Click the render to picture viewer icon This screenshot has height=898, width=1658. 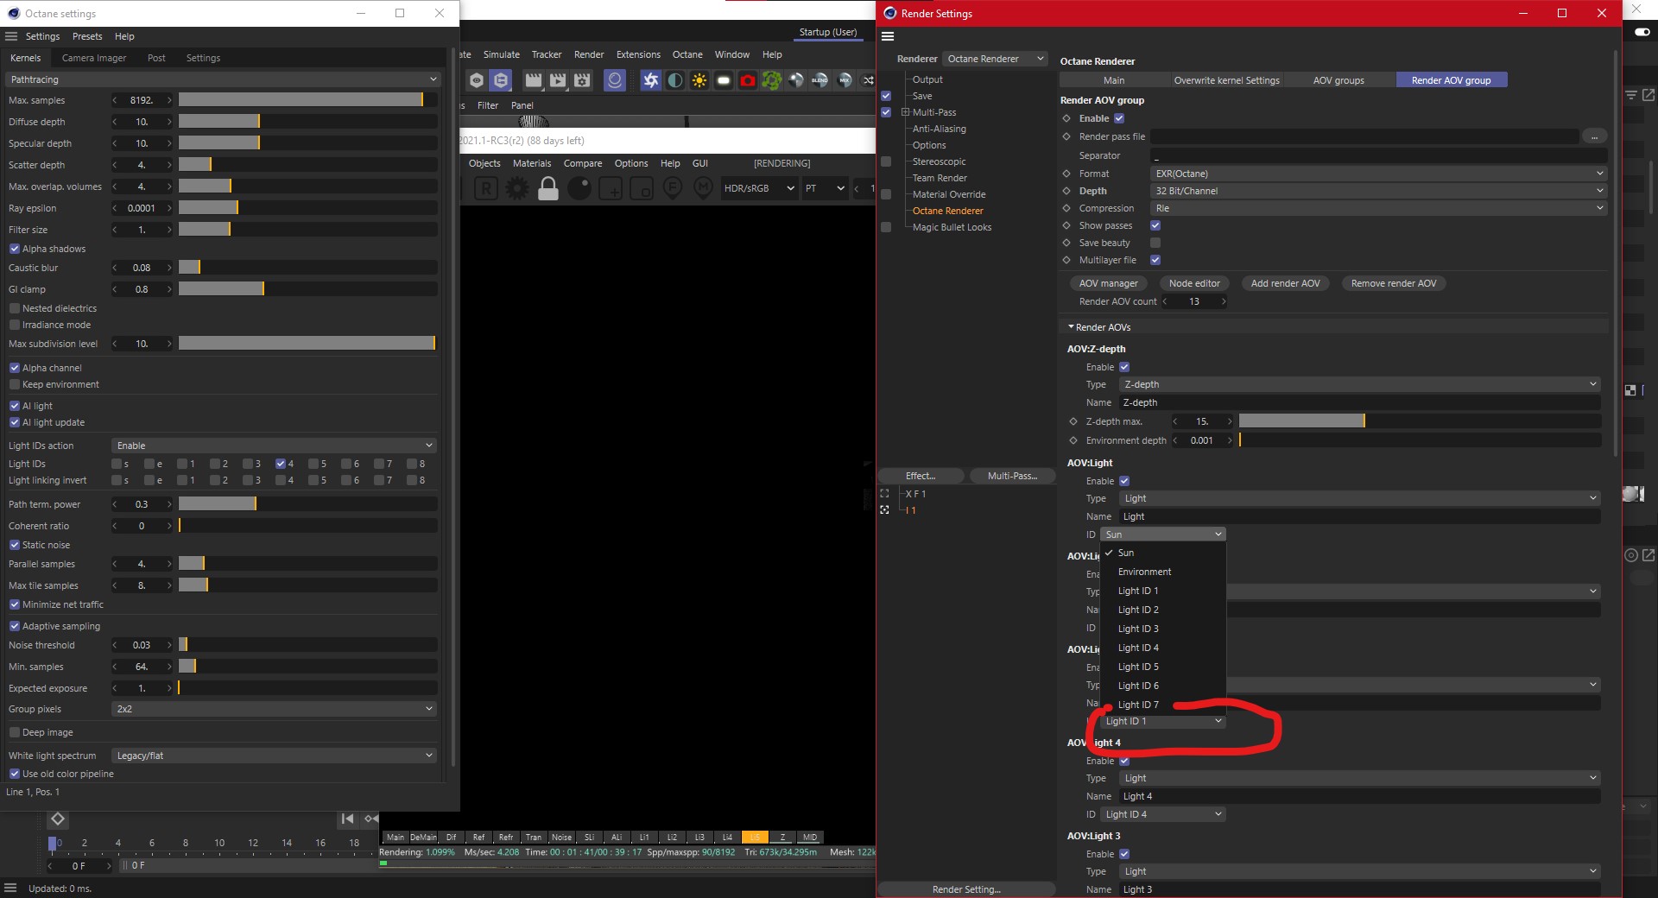(558, 80)
